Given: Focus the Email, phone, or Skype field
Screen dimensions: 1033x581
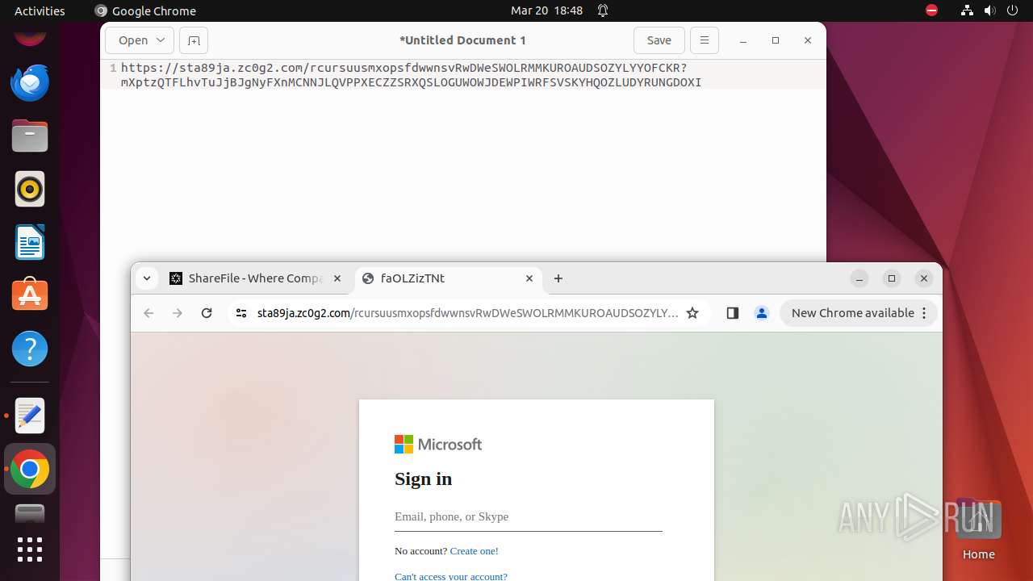Looking at the screenshot, I should pos(529,517).
